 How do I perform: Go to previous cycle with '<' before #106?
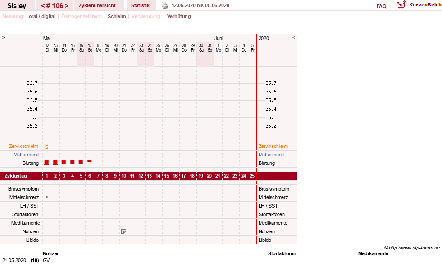43,6
